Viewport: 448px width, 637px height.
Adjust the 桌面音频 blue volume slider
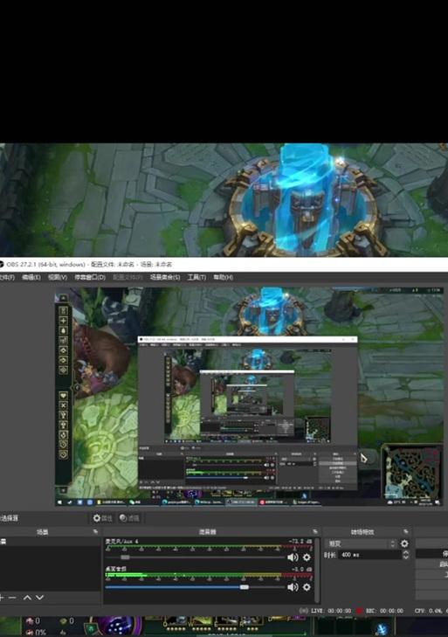click(196, 587)
